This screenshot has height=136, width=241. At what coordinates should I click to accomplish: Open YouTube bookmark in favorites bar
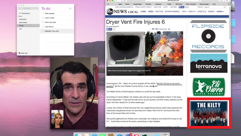(148, 4)
